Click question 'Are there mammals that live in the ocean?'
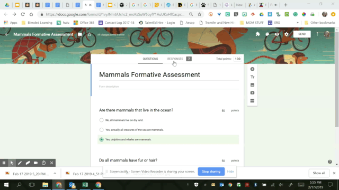This screenshot has width=339, height=190. pyautogui.click(x=136, y=110)
